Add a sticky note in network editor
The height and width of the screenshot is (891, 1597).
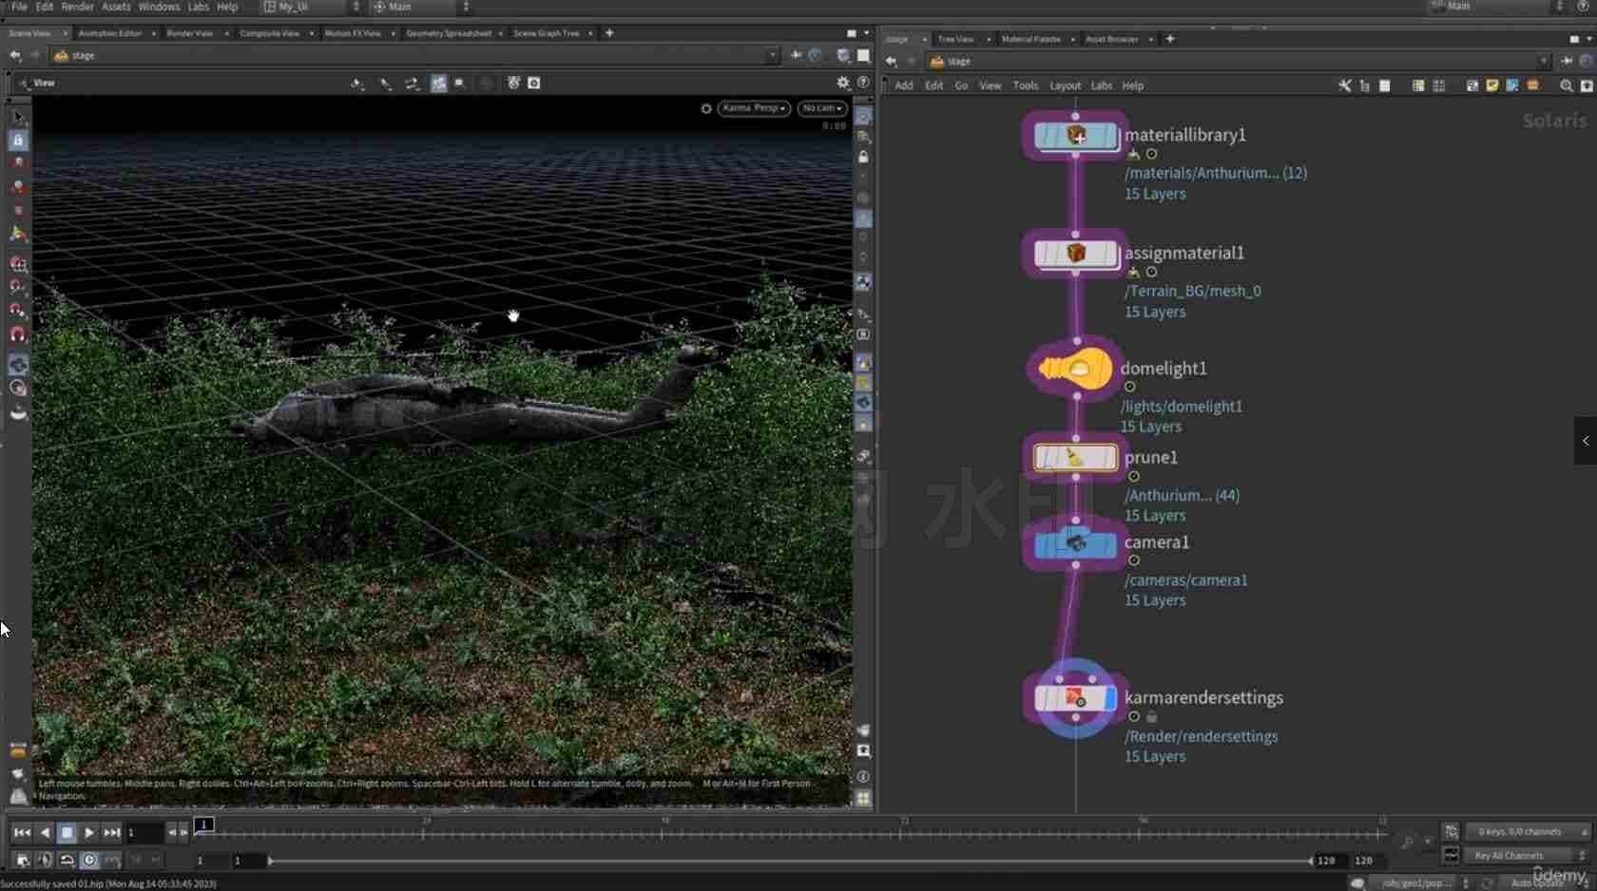(1492, 85)
